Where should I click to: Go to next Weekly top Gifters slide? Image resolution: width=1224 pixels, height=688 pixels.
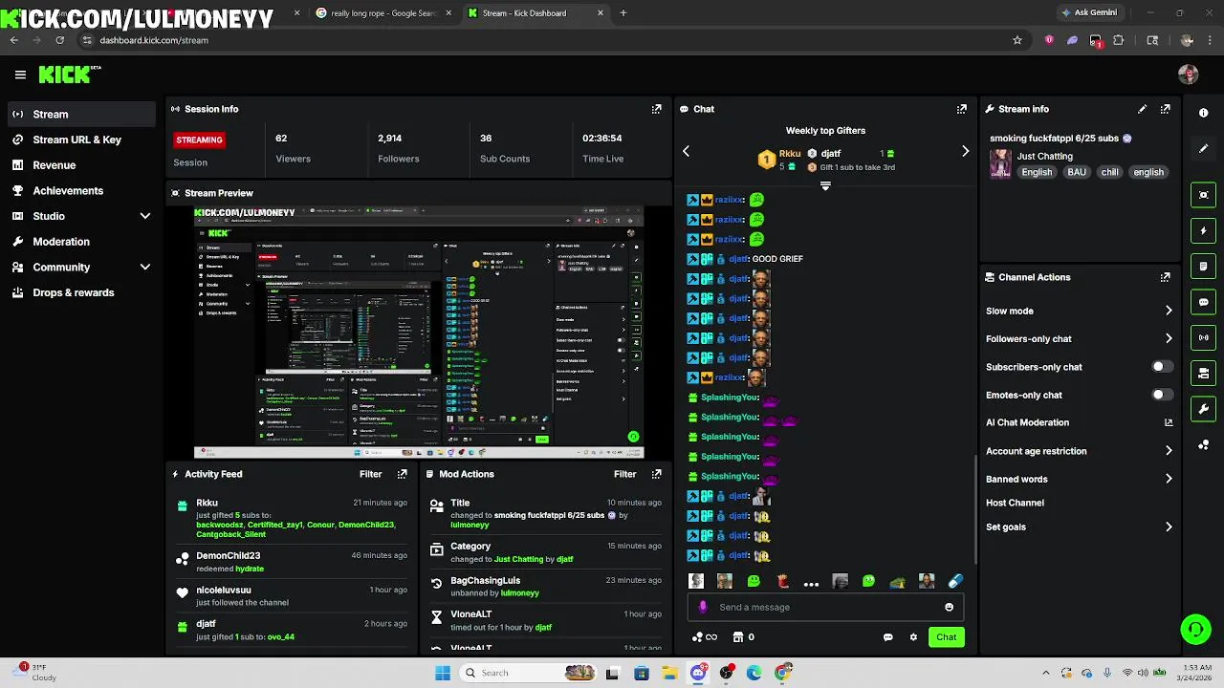point(965,151)
